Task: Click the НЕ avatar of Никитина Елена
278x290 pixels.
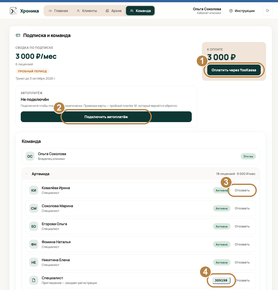Action: pyautogui.click(x=34, y=262)
